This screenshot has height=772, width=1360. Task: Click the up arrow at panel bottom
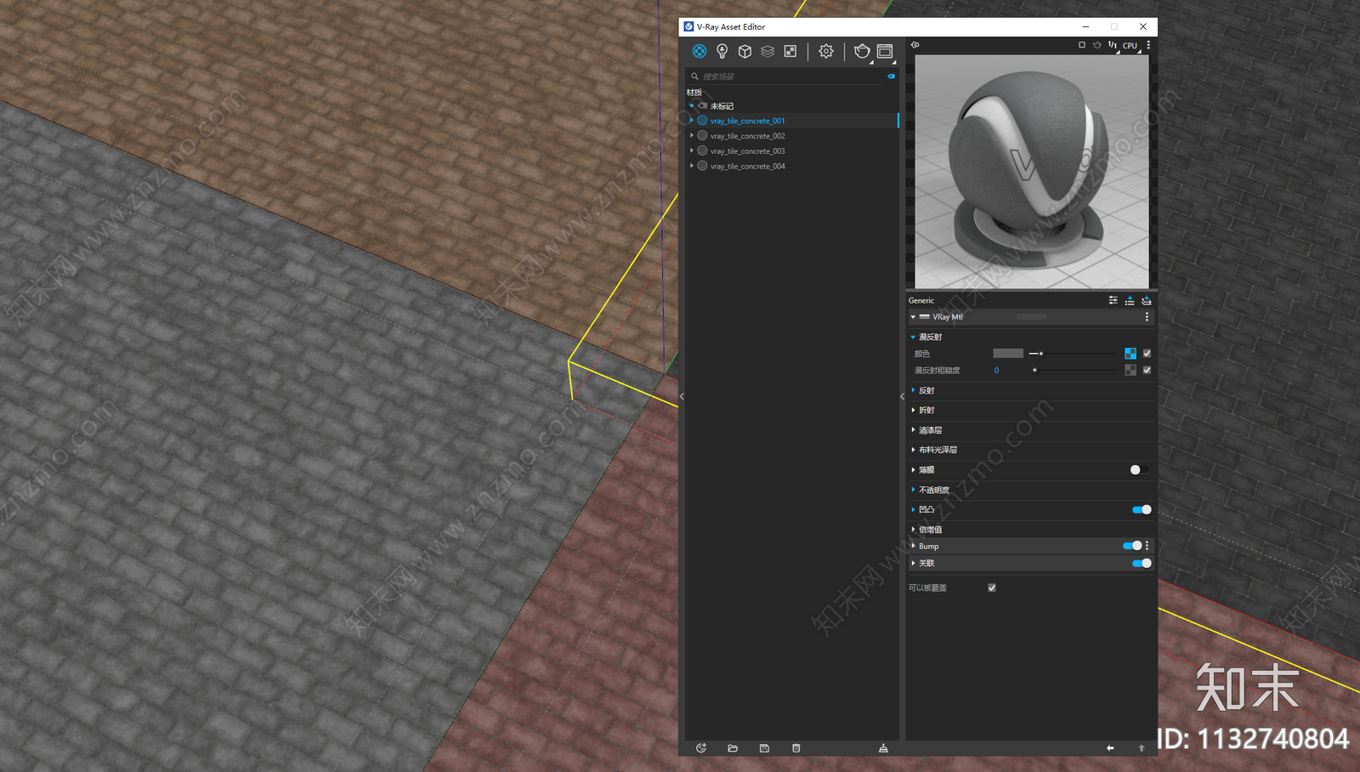tap(1142, 748)
